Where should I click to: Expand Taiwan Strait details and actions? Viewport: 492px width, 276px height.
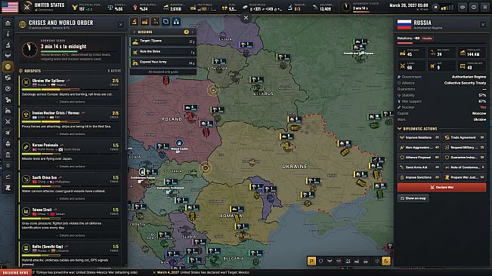coord(70,235)
